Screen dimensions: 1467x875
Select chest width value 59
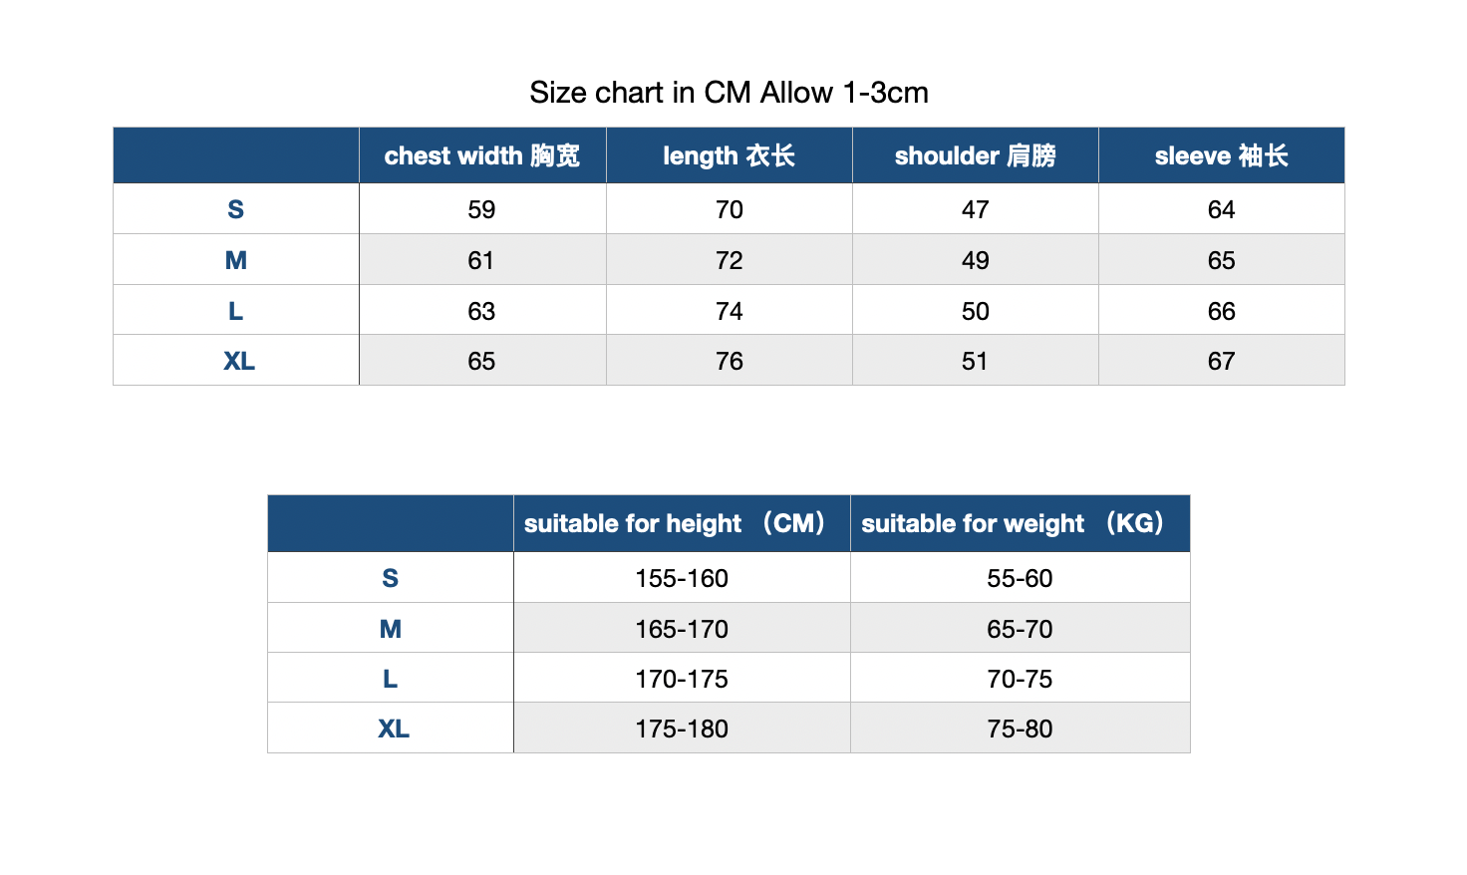point(481,209)
